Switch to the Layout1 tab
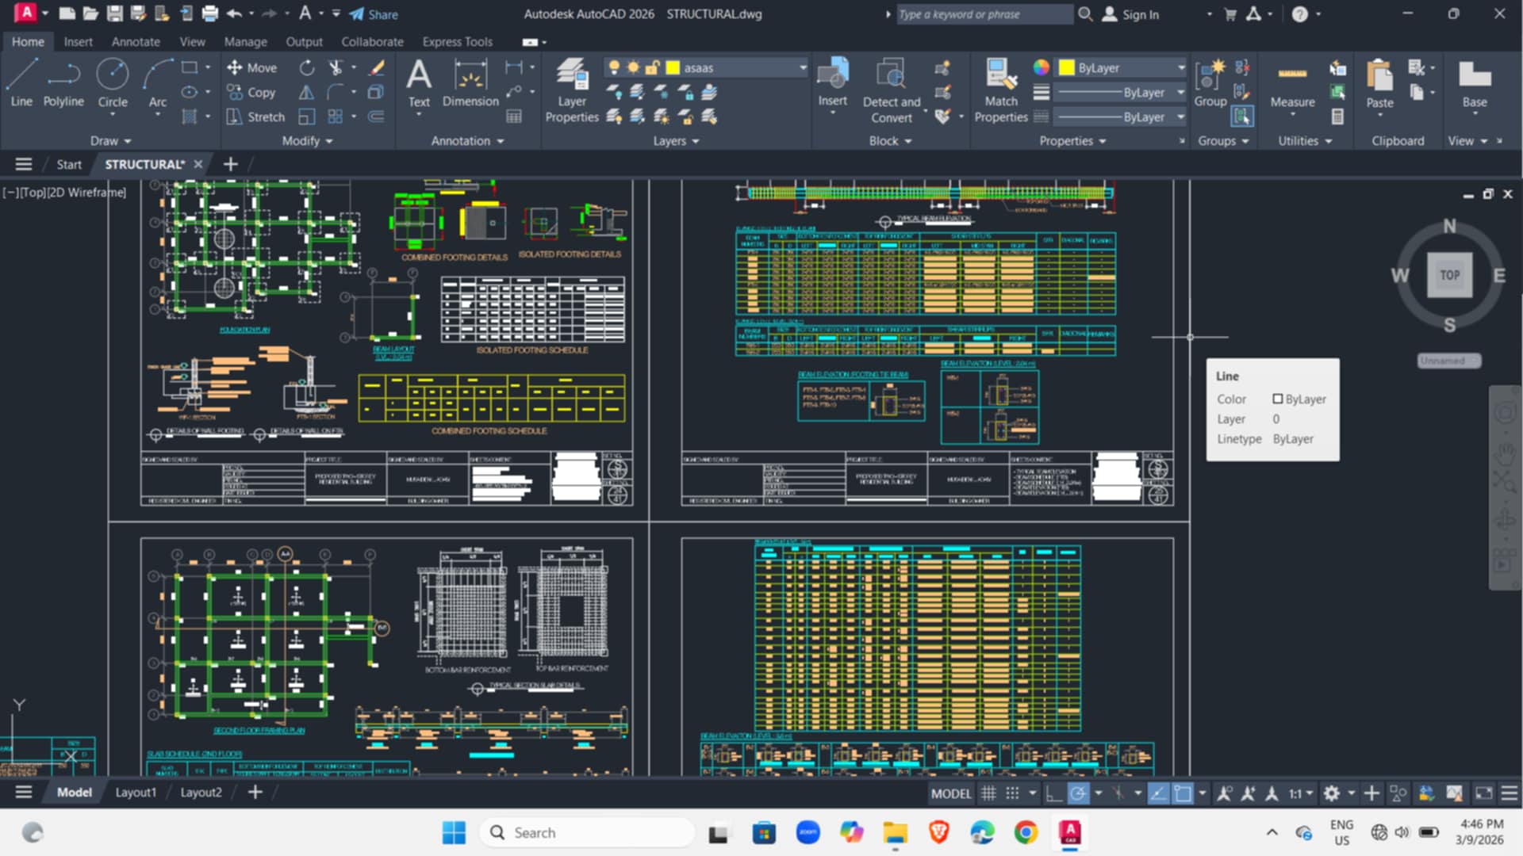Screen dimensions: 1523x856 point(136,793)
